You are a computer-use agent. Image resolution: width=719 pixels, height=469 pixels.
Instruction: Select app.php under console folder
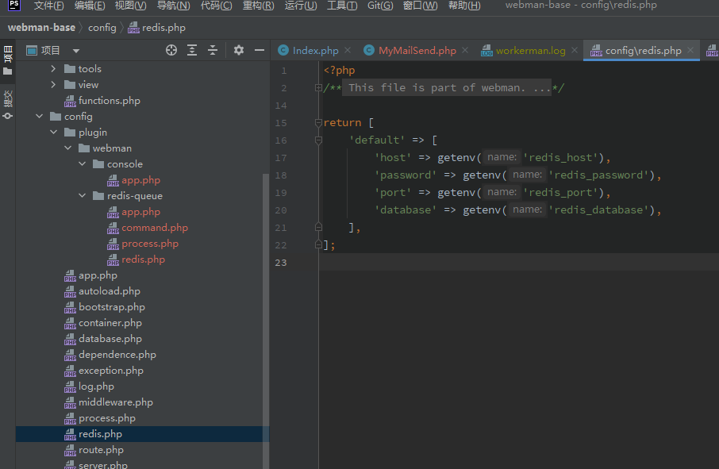[x=140, y=179]
